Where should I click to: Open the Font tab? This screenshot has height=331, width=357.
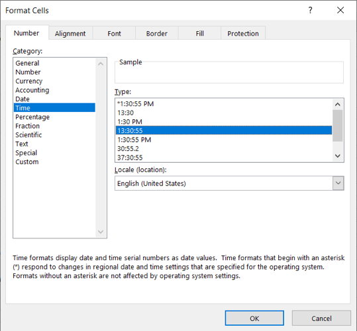(114, 34)
